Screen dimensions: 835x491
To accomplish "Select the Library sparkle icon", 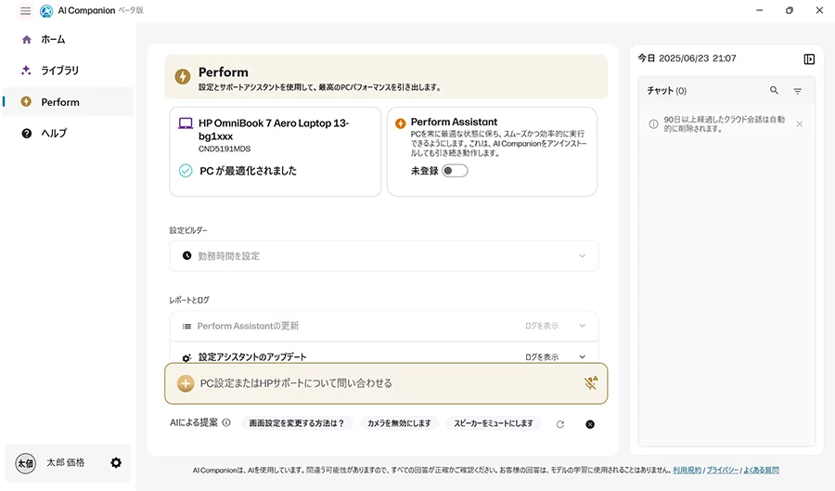I will point(26,70).
